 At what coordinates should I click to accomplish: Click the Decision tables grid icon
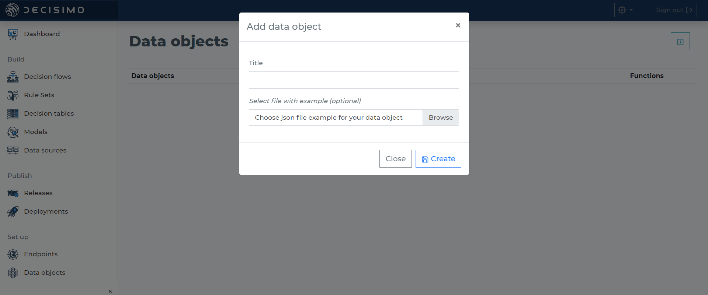click(13, 114)
